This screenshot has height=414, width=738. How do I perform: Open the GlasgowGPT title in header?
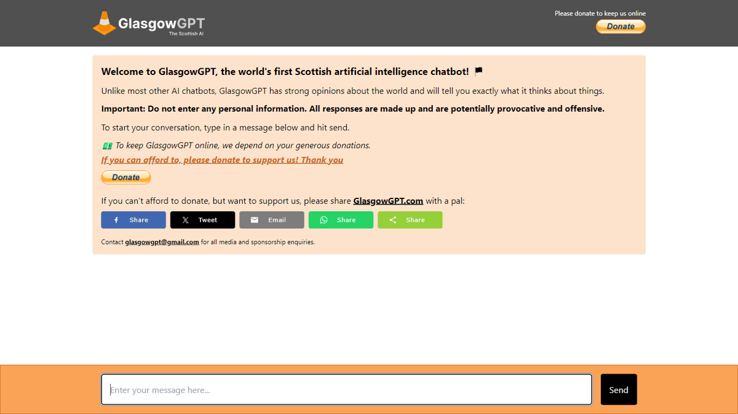click(161, 24)
